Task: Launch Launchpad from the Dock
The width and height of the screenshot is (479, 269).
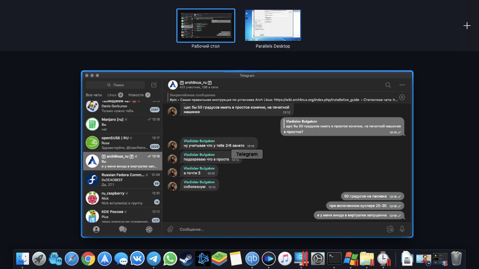Action: point(39,259)
